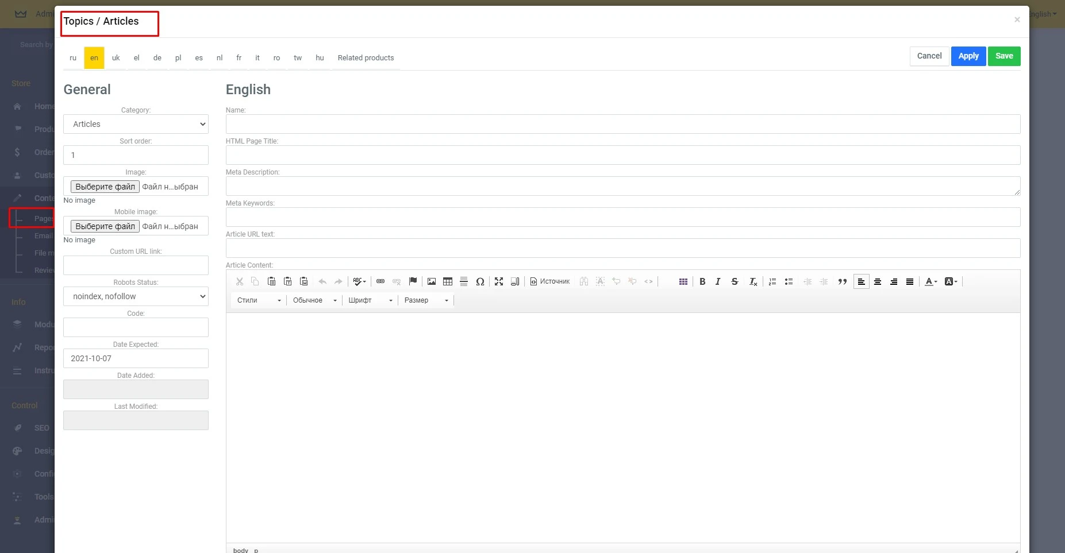Toggle Bold formatting in the editor
This screenshot has height=553, width=1065.
(702, 281)
